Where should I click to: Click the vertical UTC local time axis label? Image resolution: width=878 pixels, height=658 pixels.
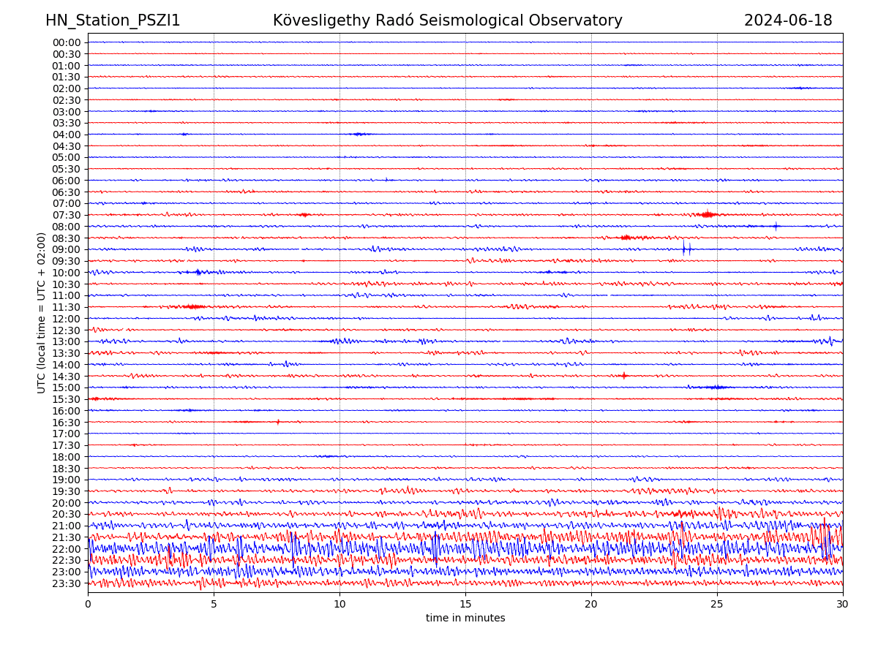(42, 312)
